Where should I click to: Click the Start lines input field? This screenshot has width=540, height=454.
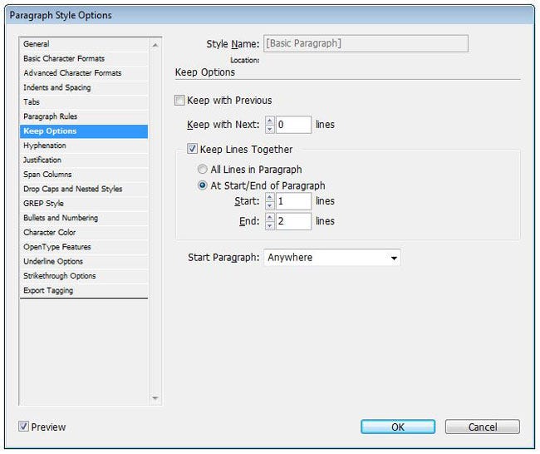(293, 201)
